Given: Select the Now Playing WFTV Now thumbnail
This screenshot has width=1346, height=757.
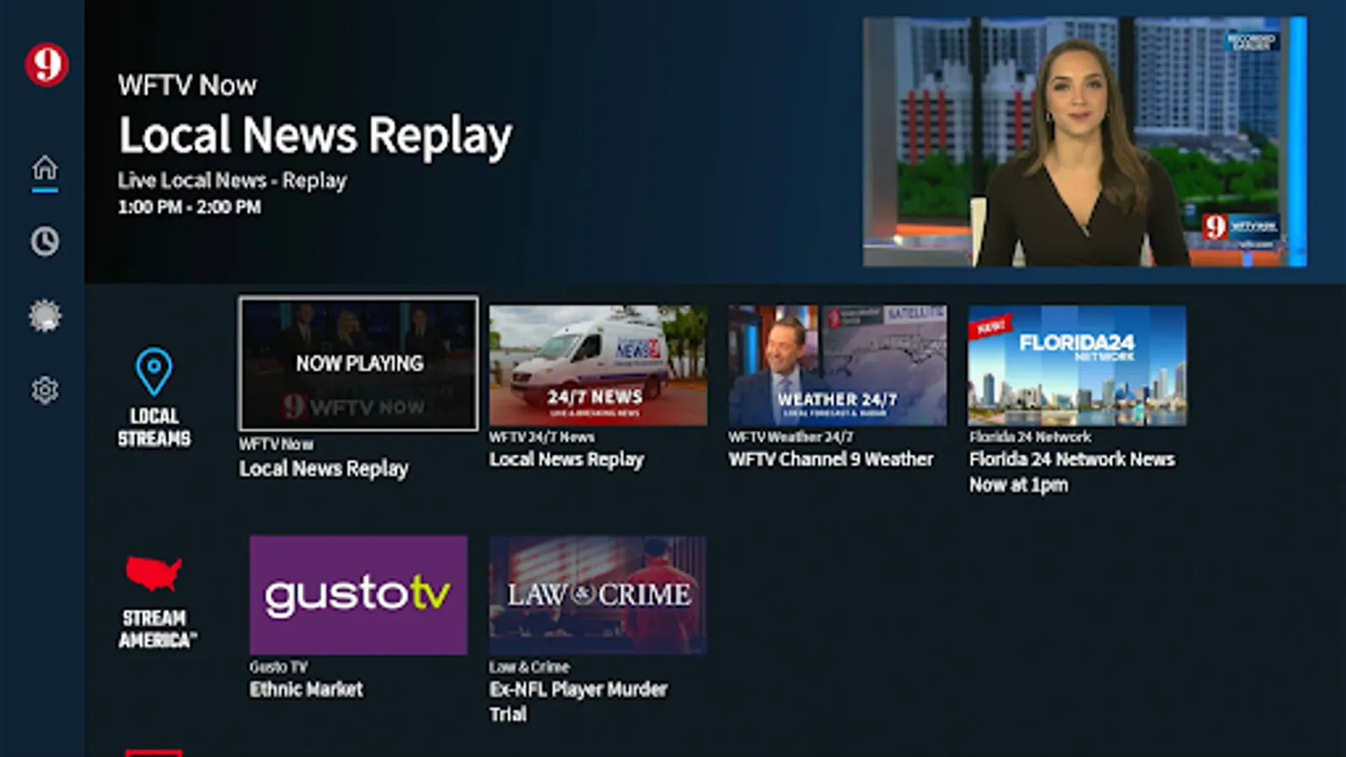Looking at the screenshot, I should pos(359,363).
